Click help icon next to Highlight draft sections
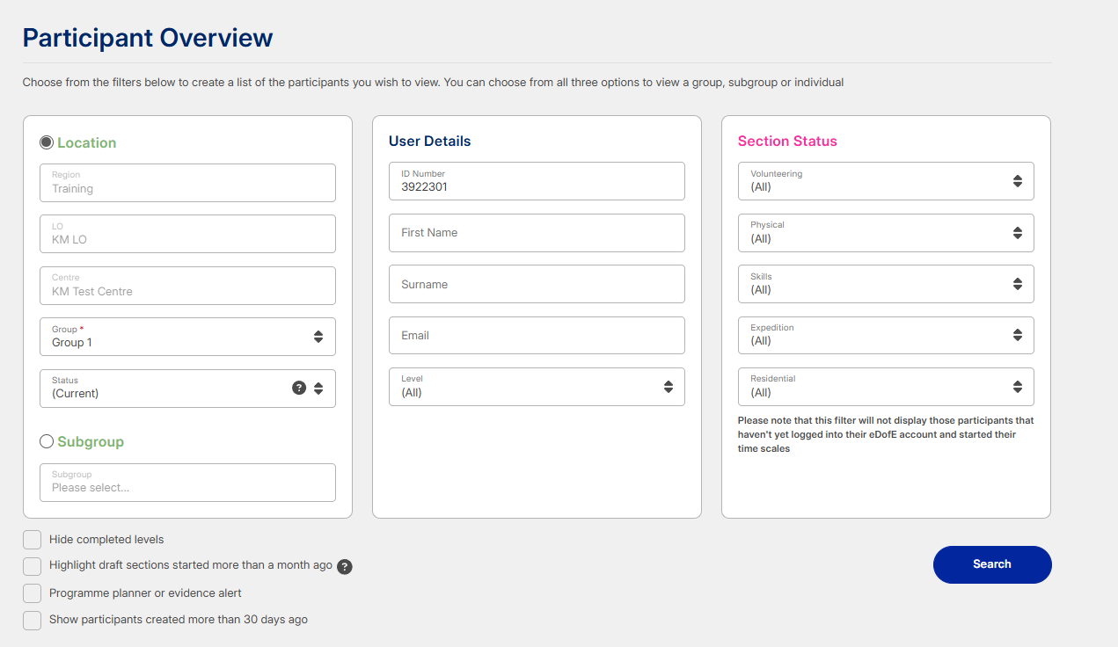1118x647 pixels. [x=345, y=567]
